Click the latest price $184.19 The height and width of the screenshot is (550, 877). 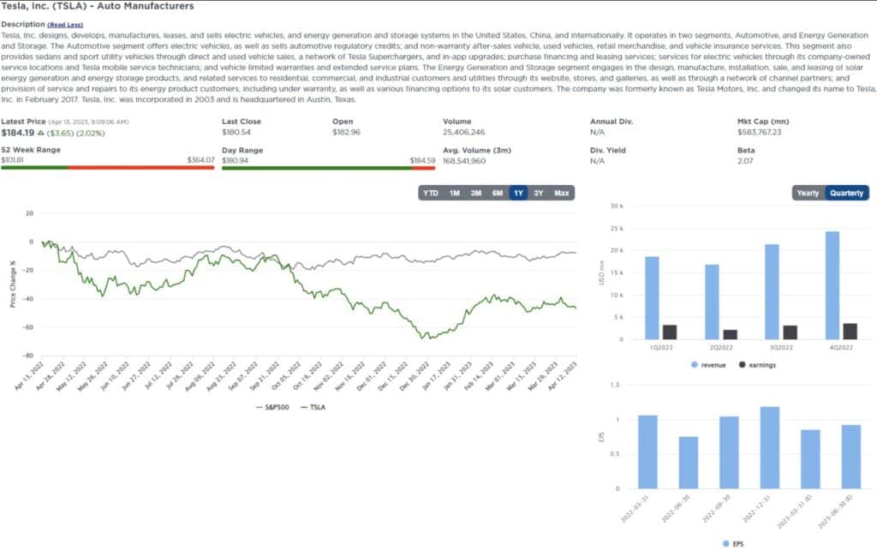[x=17, y=133]
